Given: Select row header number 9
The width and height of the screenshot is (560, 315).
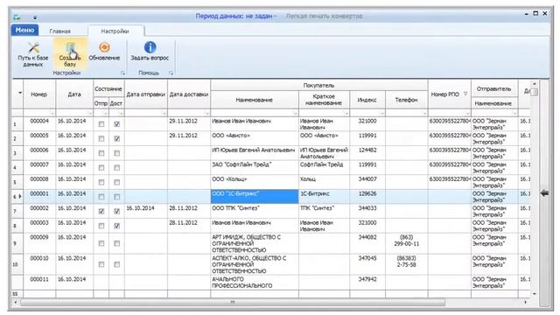Looking at the screenshot, I should point(17,243).
